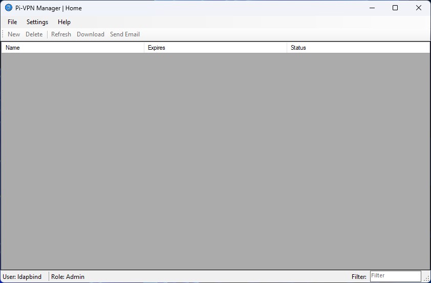Viewport: 431px width, 283px height.
Task: Click the New toolbar button
Action: [14, 34]
